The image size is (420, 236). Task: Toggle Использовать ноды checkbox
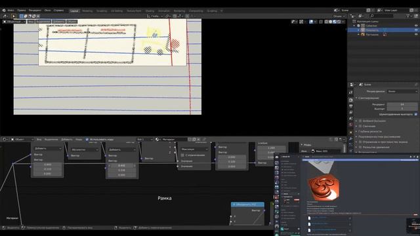point(87,140)
